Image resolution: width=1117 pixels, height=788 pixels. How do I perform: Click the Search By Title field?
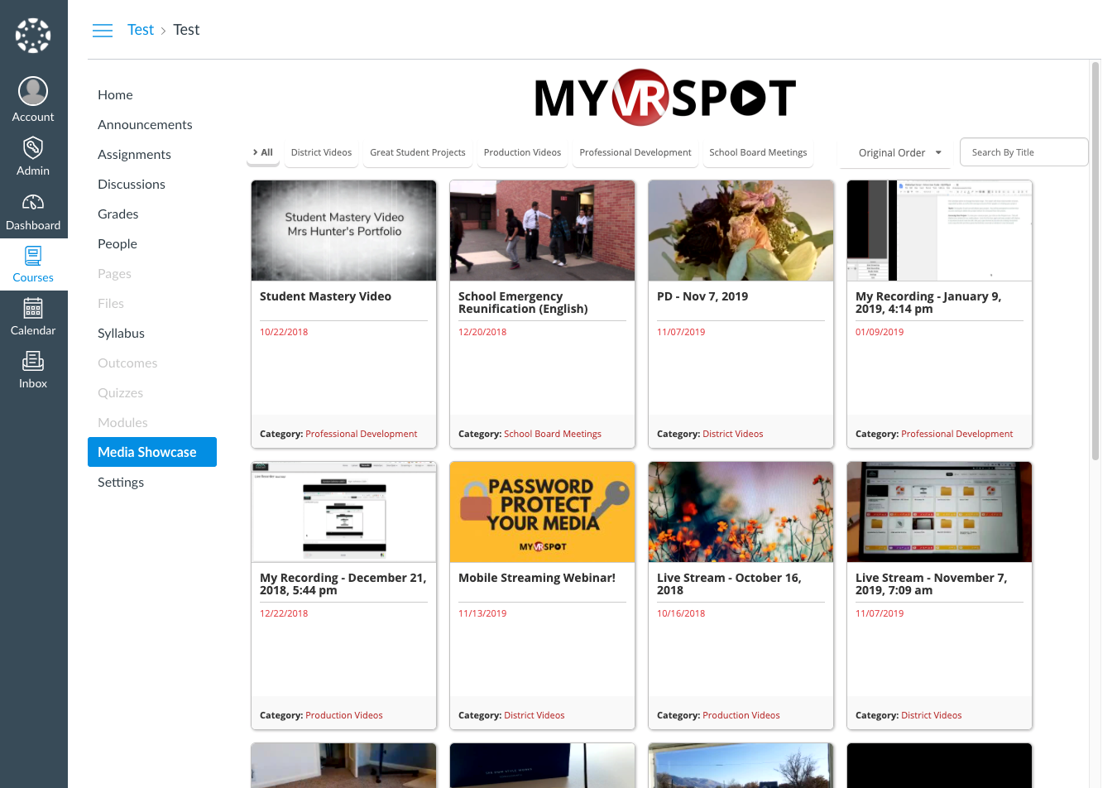point(1024,152)
